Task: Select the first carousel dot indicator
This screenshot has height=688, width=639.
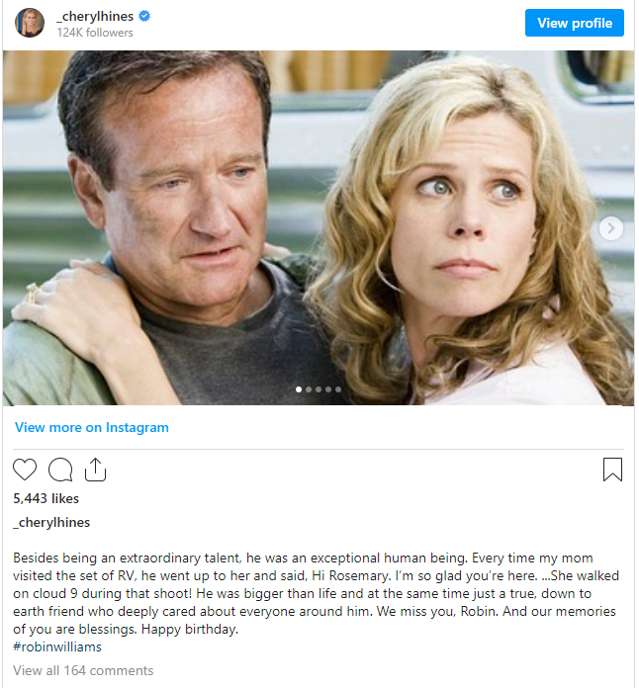Action: point(299,389)
